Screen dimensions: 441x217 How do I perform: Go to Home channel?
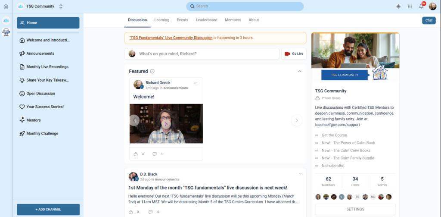[x=48, y=23]
